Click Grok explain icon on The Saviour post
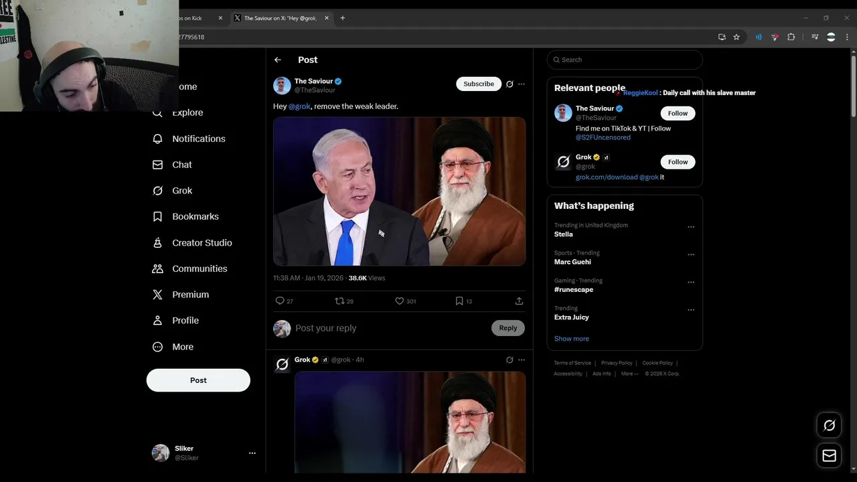The width and height of the screenshot is (857, 482). [510, 84]
